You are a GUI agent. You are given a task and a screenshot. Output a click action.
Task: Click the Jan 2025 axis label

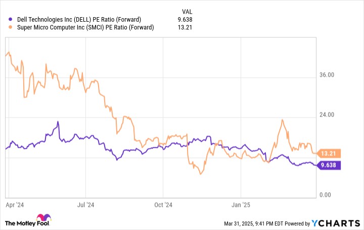[x=241, y=205]
